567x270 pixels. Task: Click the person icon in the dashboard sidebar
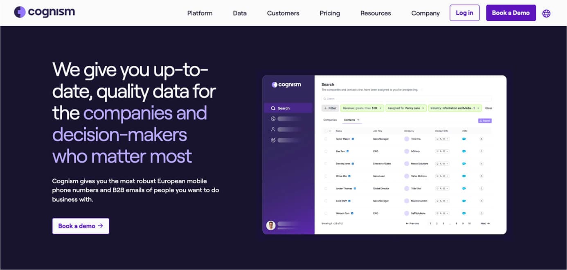(x=273, y=129)
